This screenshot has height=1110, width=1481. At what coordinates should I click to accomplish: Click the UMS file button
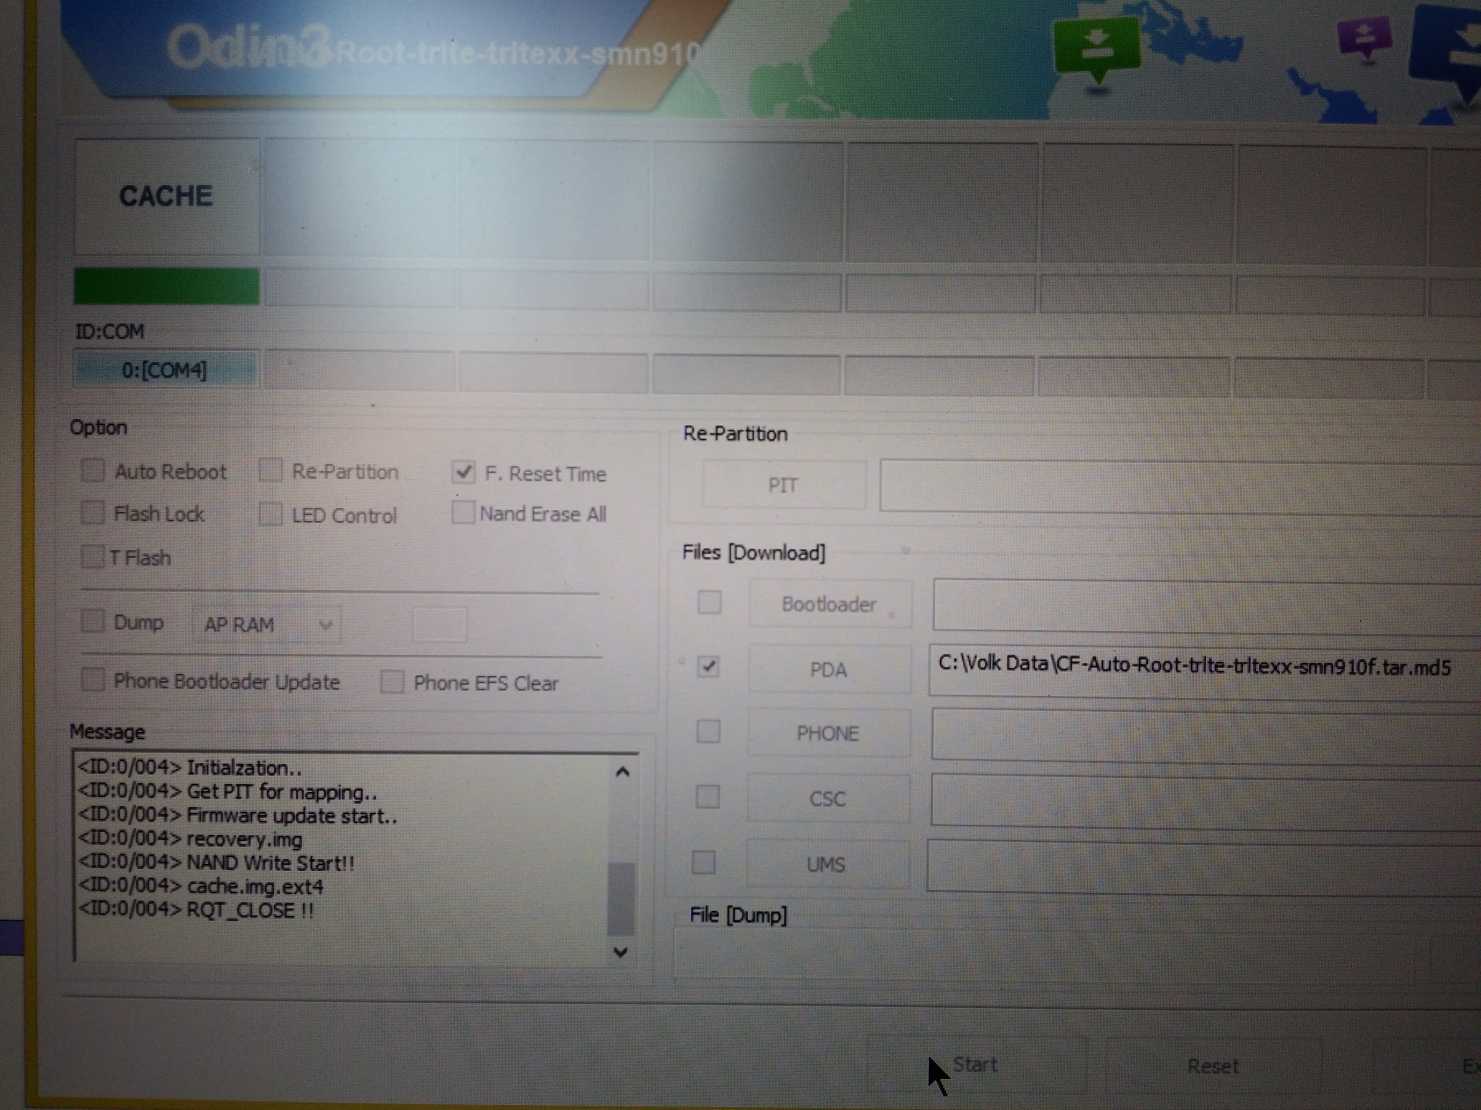827,864
